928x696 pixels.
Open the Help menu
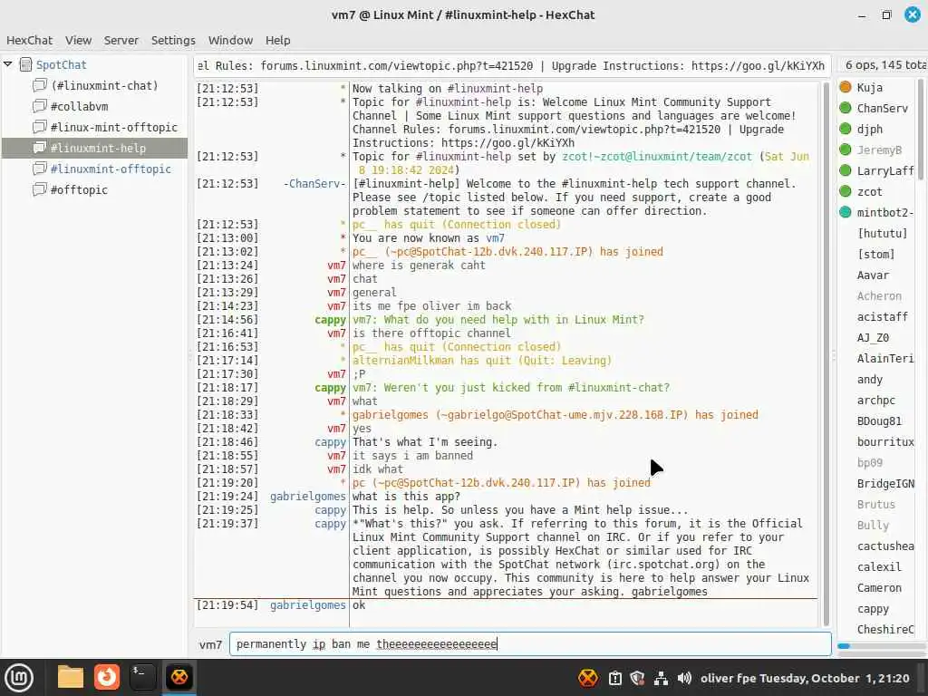(x=277, y=40)
